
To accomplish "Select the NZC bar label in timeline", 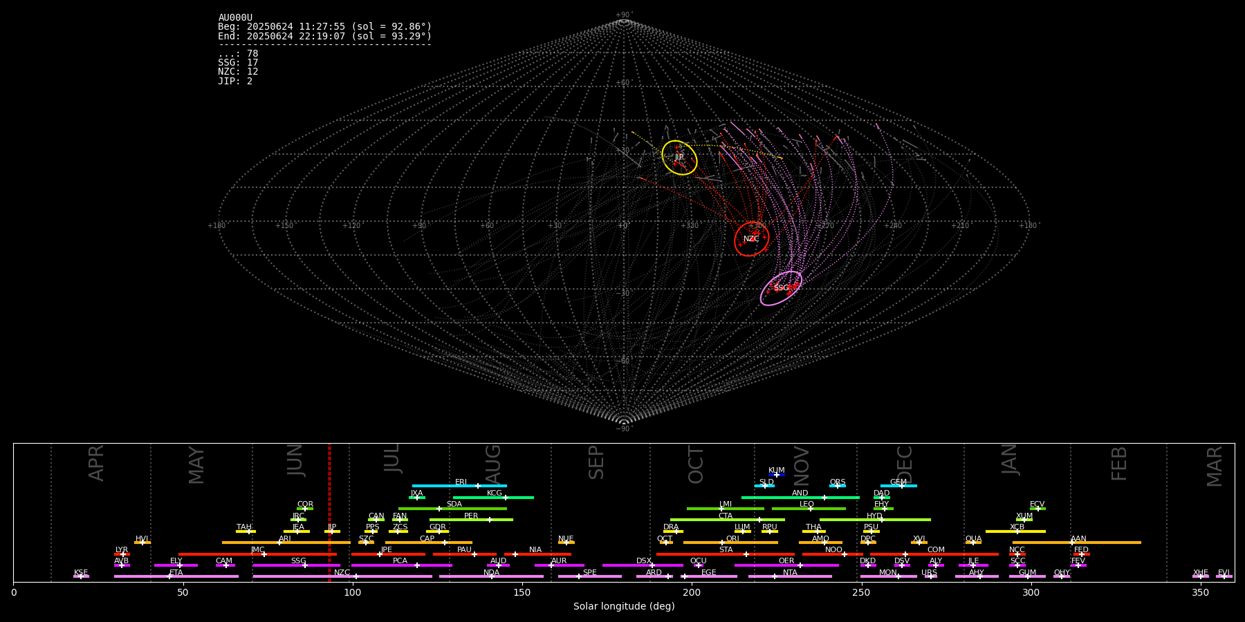I will click(x=342, y=573).
